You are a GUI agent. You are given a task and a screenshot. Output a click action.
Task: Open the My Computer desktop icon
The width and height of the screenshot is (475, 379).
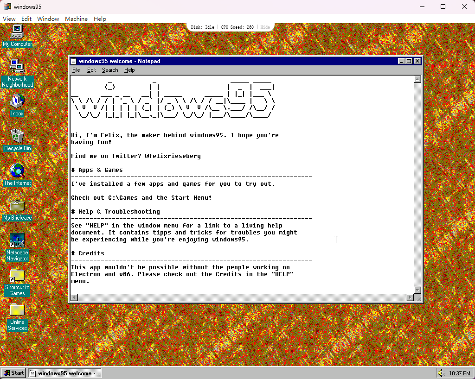17,32
